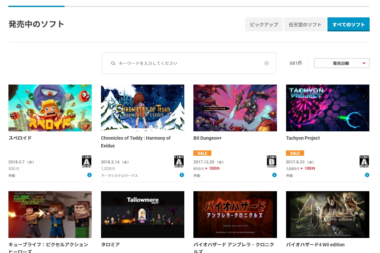Click the CERO A rating icon on スペロイド
Image resolution: width=380 pixels, height=253 pixels.
(x=86, y=161)
